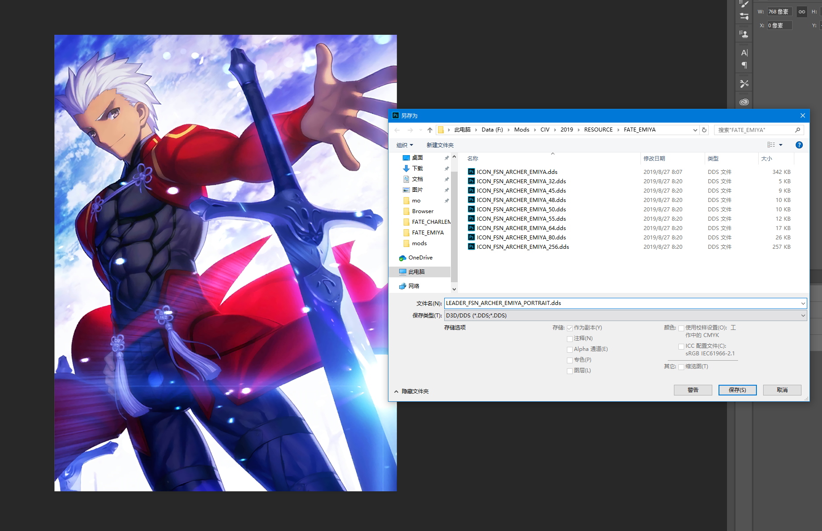Click the Forward arrow in the save dialog
This screenshot has height=531, width=822.
pyautogui.click(x=410, y=130)
